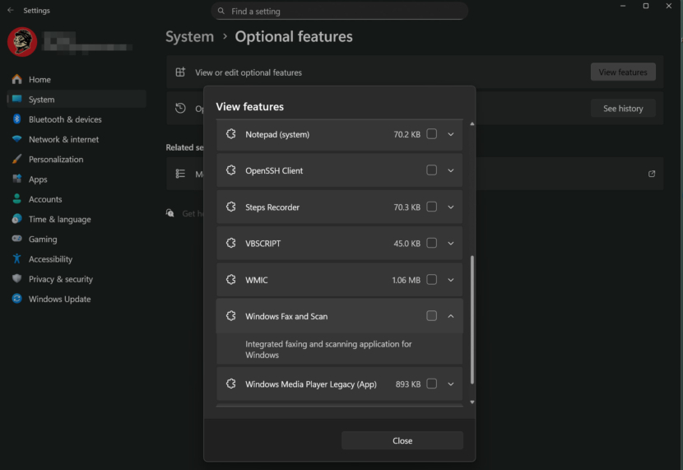The height and width of the screenshot is (470, 683).
Task: Click the Gaming controller icon in sidebar
Action: (x=16, y=239)
